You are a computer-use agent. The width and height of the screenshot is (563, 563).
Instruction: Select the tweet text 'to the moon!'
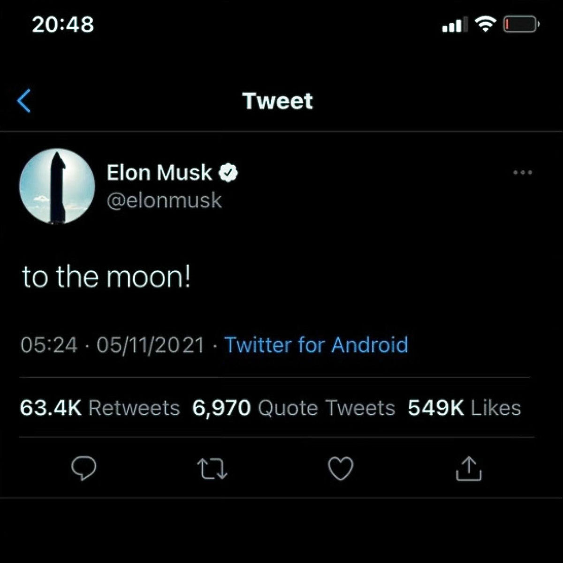point(106,276)
